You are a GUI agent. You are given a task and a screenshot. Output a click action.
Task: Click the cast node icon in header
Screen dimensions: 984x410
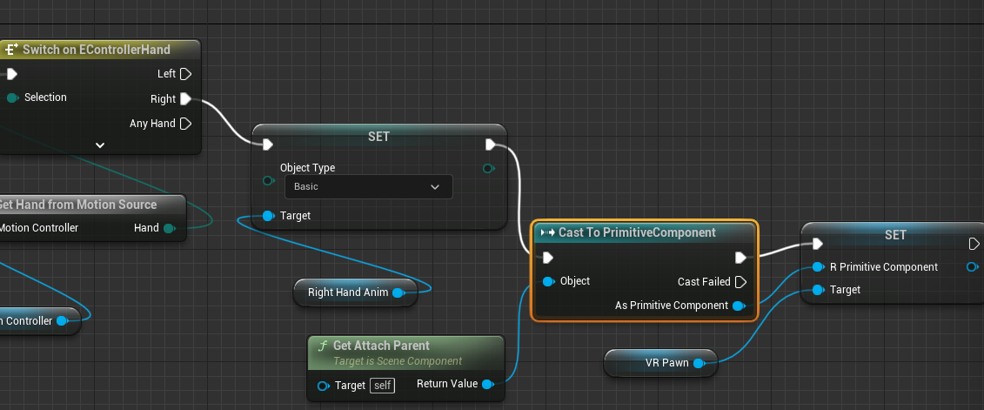pos(548,232)
